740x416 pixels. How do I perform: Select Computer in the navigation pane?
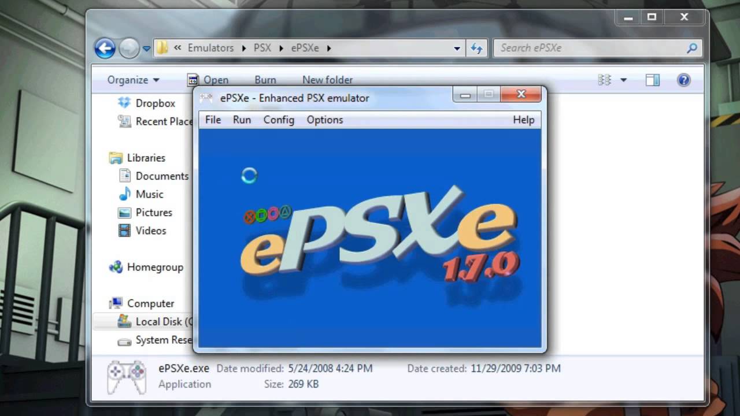(150, 303)
